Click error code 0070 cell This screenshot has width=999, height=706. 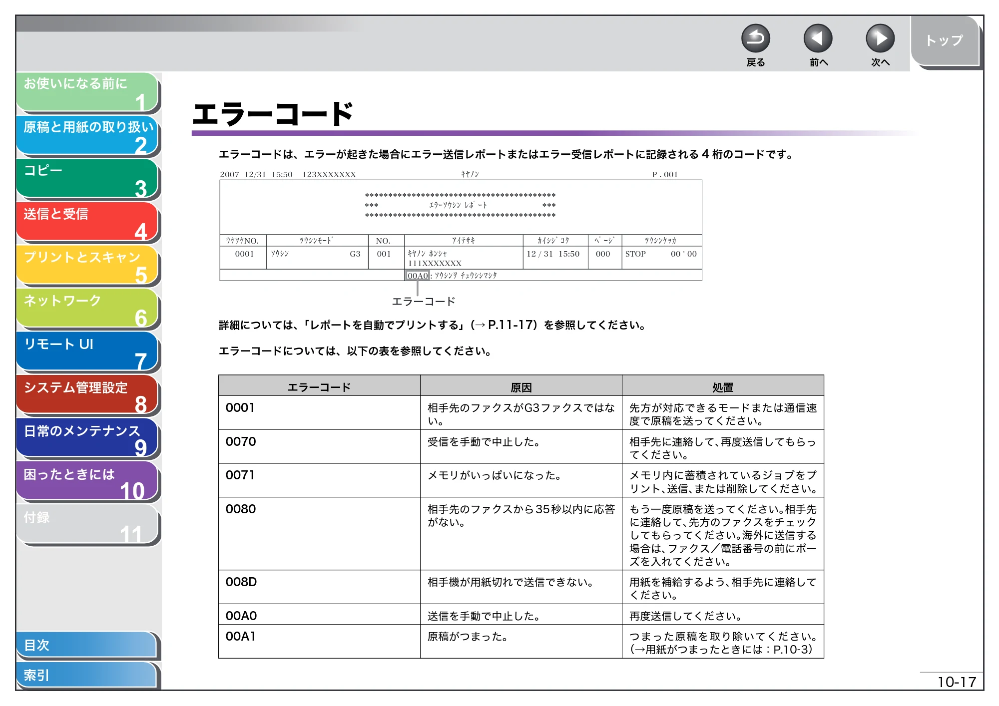[319, 446]
